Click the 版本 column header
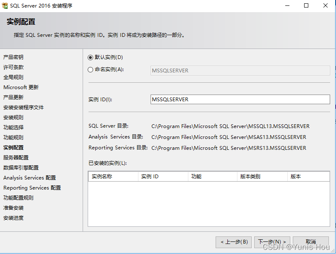Viewport: 336px width, 254px height. coord(309,177)
